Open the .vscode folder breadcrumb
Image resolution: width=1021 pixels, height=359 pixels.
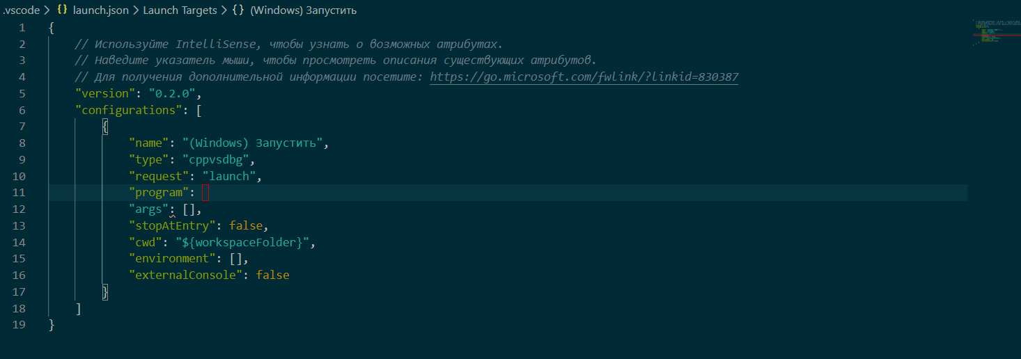pos(20,11)
